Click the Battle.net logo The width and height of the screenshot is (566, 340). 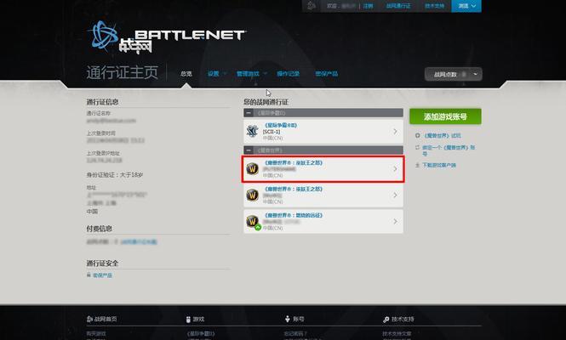(166, 37)
